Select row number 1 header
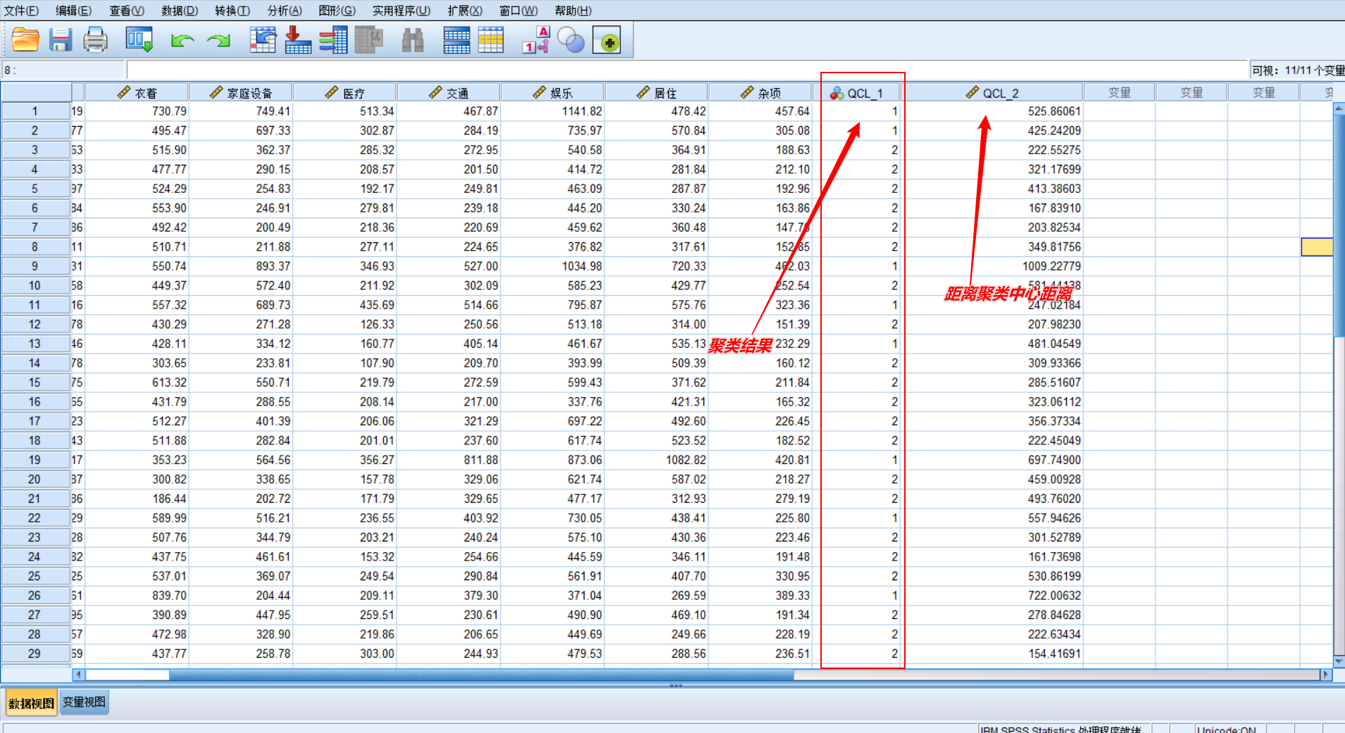The image size is (1345, 733). [35, 111]
